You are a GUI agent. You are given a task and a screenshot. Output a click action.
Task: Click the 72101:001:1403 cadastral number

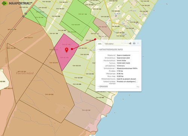point(123,63)
